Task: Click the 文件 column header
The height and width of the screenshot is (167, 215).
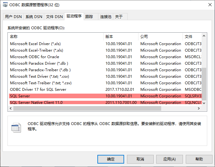Action: coord(192,37)
